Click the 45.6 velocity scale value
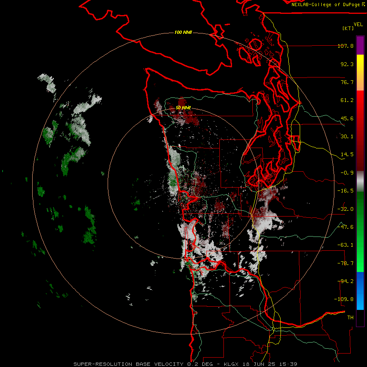Viewport: 367px width, 367px height. click(x=347, y=118)
